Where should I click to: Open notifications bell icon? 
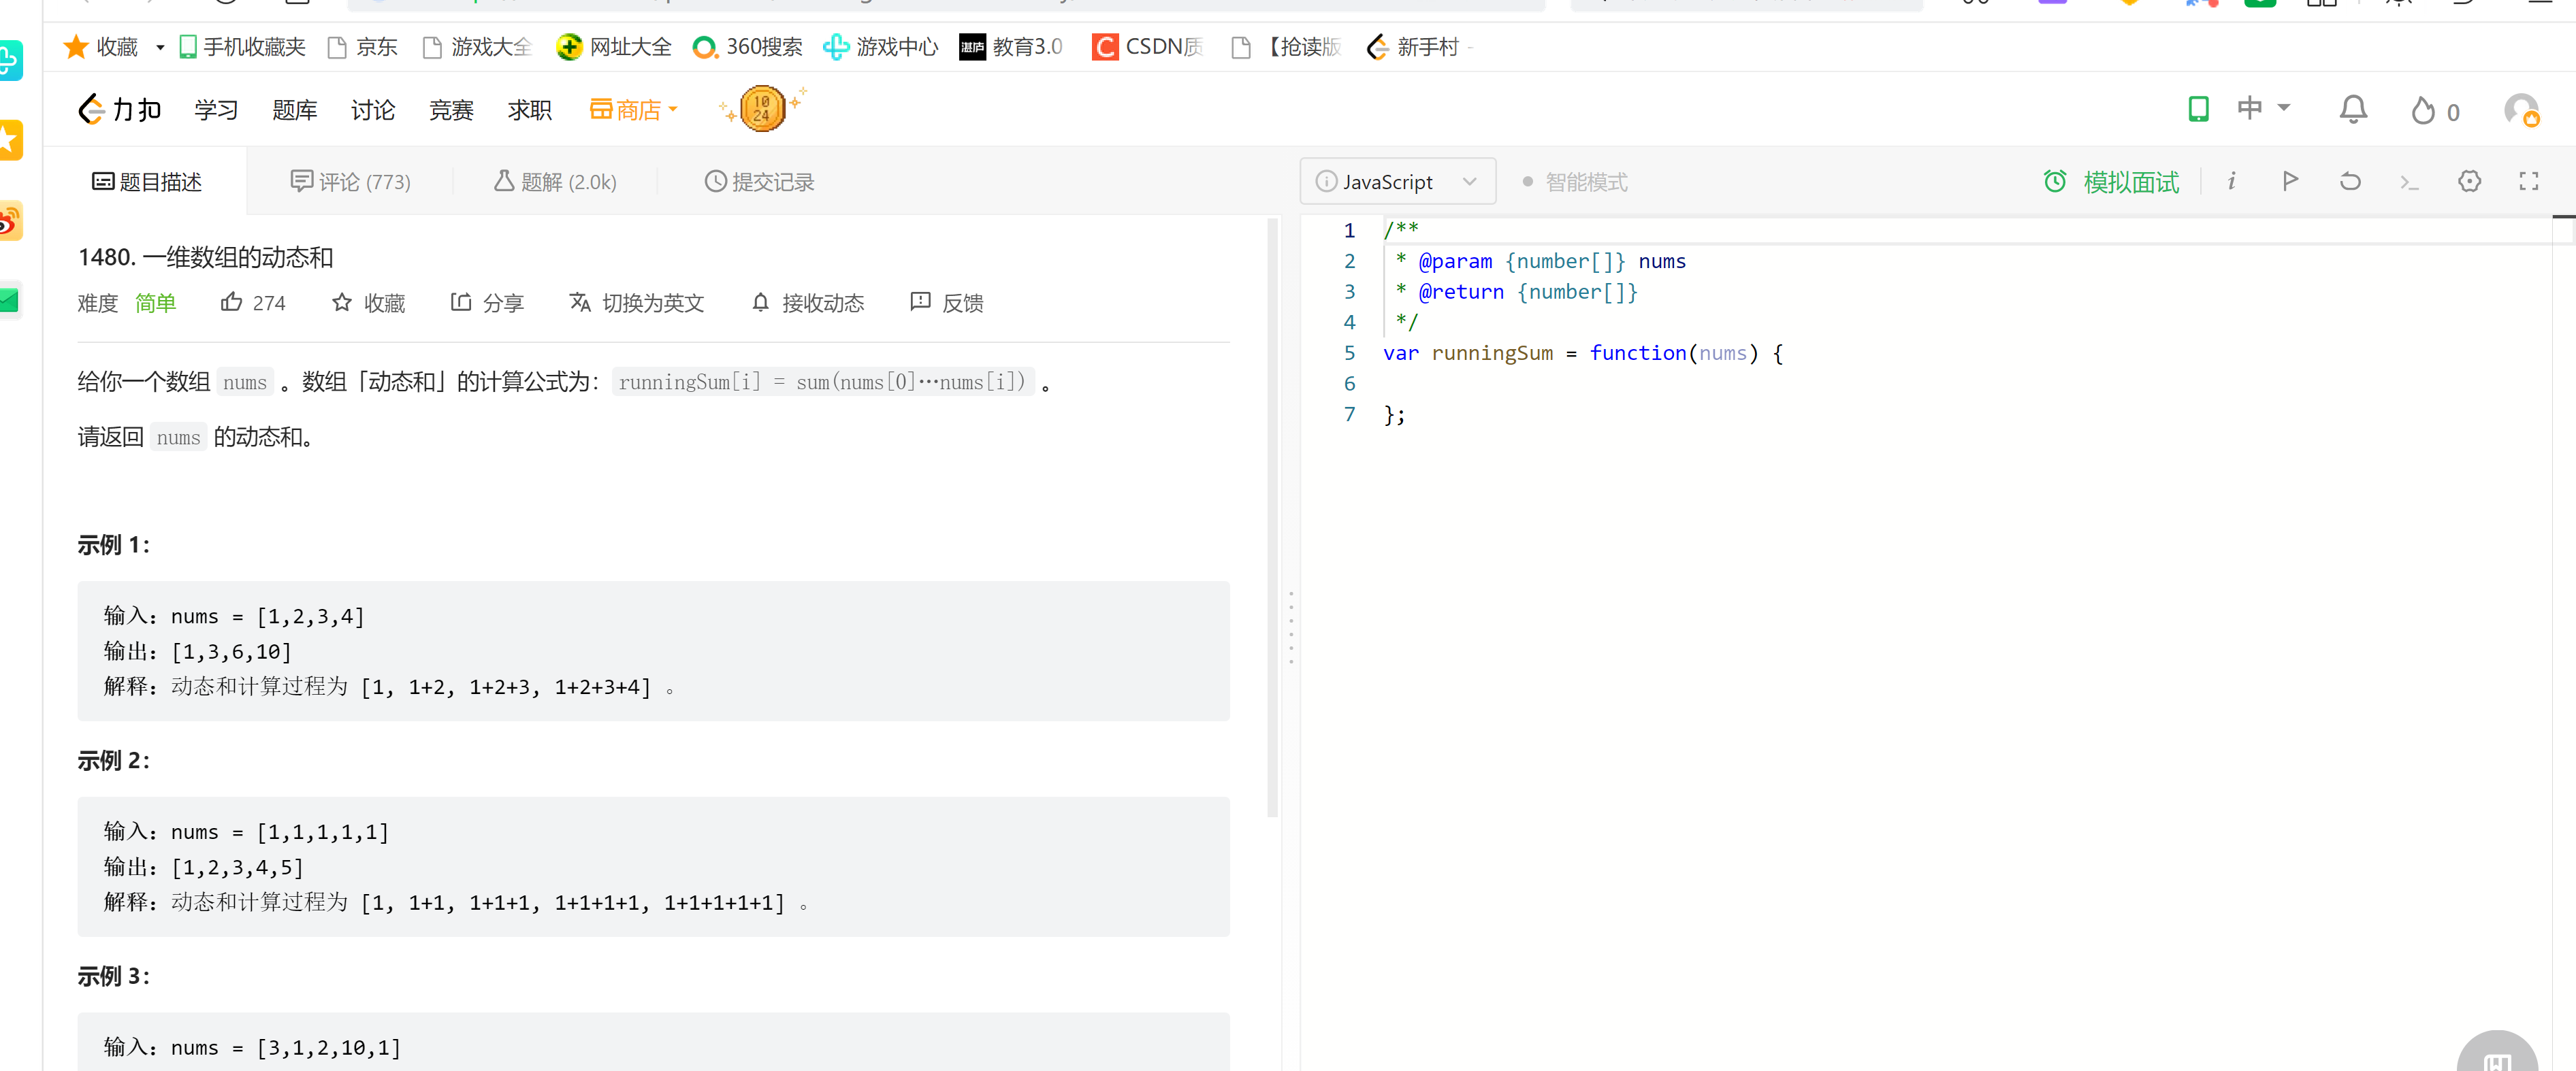(2353, 109)
